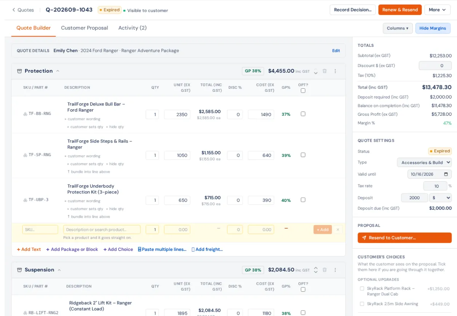Mark TrailForge Side Steps & Rails as optional
Viewport: 457px width, 316px height.
[x=303, y=155]
